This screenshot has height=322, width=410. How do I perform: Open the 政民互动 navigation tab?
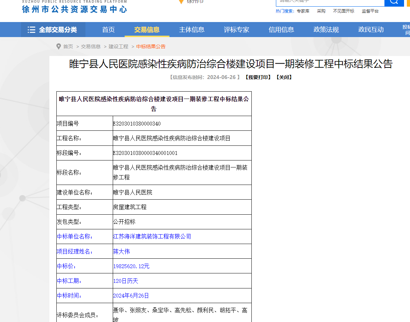pos(371,30)
